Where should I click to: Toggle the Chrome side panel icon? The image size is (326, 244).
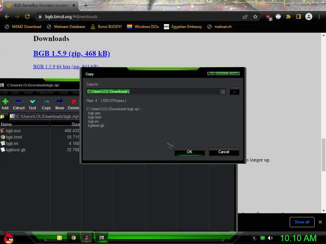pos(299,17)
